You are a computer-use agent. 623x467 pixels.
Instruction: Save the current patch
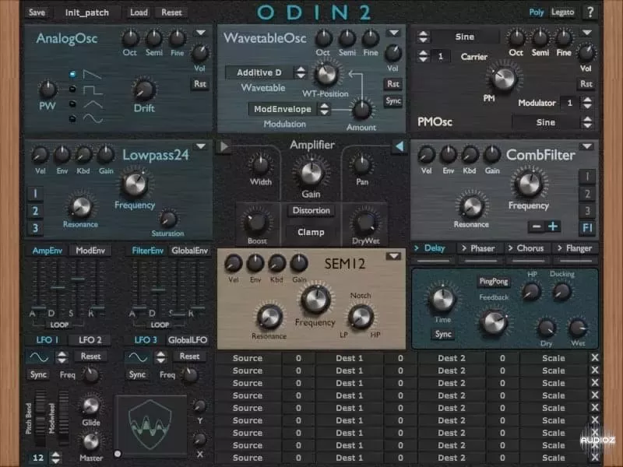click(x=37, y=12)
